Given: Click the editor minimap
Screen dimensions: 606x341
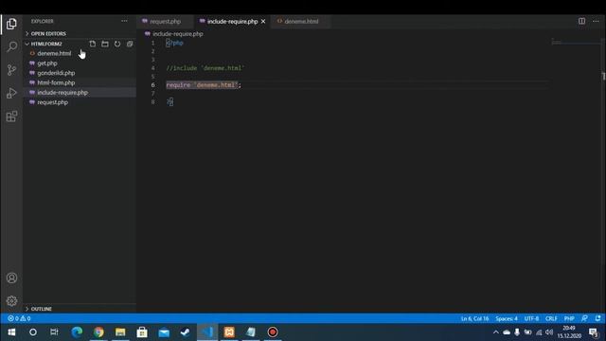Looking at the screenshot, I should point(577,43).
